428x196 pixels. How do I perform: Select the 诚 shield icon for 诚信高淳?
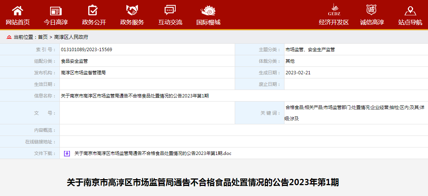point(372,10)
